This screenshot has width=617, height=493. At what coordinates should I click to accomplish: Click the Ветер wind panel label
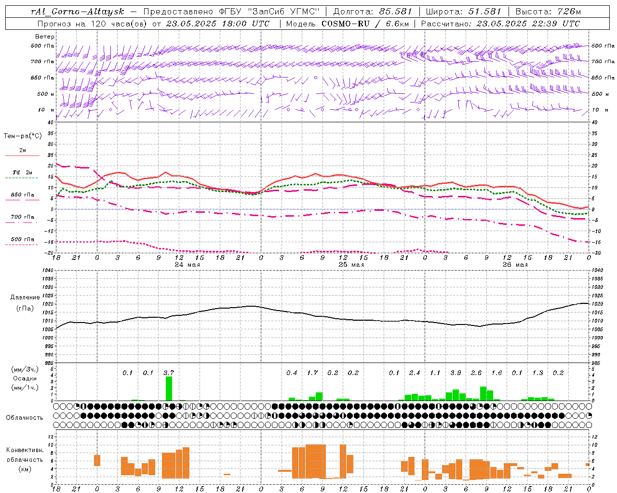(x=45, y=37)
